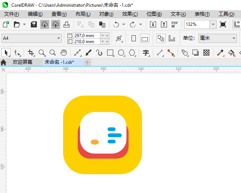Select the Artistic Media brush tool
Image resolution: width=241 pixels, height=193 pixels.
[88, 53]
